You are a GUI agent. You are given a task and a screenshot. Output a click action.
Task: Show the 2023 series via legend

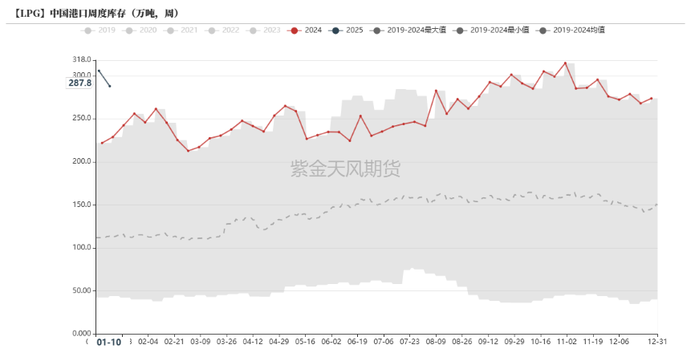[263, 30]
